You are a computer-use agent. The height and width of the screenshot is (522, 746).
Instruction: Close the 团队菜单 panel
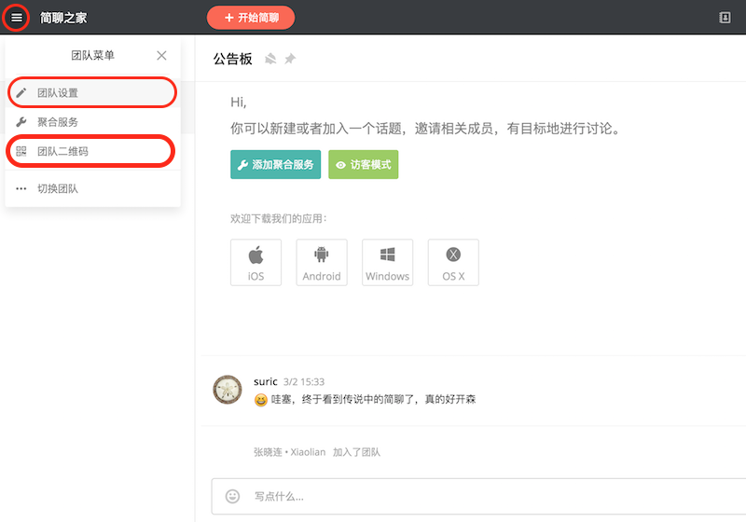pyautogui.click(x=162, y=56)
